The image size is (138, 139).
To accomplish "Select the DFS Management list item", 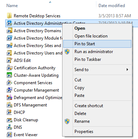I will click(x=30, y=105).
